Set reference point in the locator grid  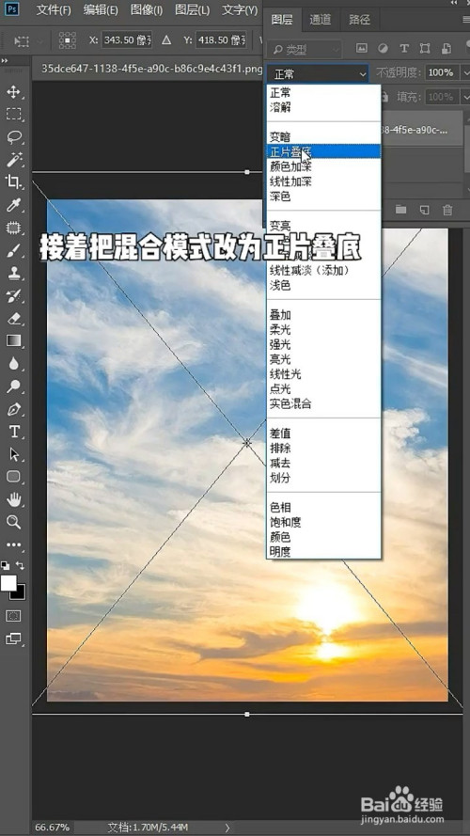pos(68,40)
